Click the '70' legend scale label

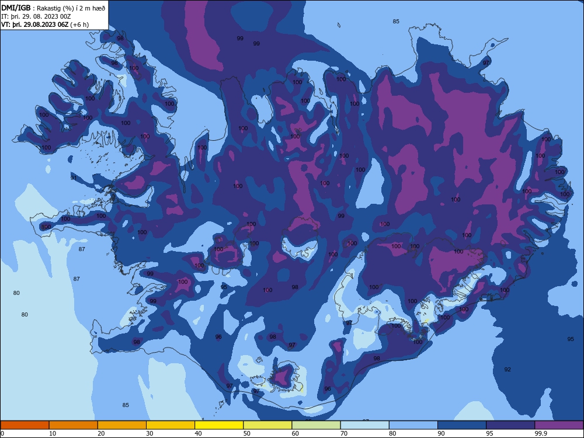click(344, 433)
